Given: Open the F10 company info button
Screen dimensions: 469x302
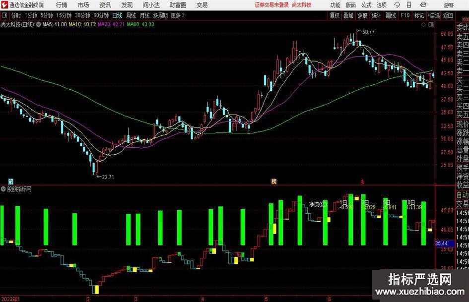Looking at the screenshot, I should coord(405,15).
